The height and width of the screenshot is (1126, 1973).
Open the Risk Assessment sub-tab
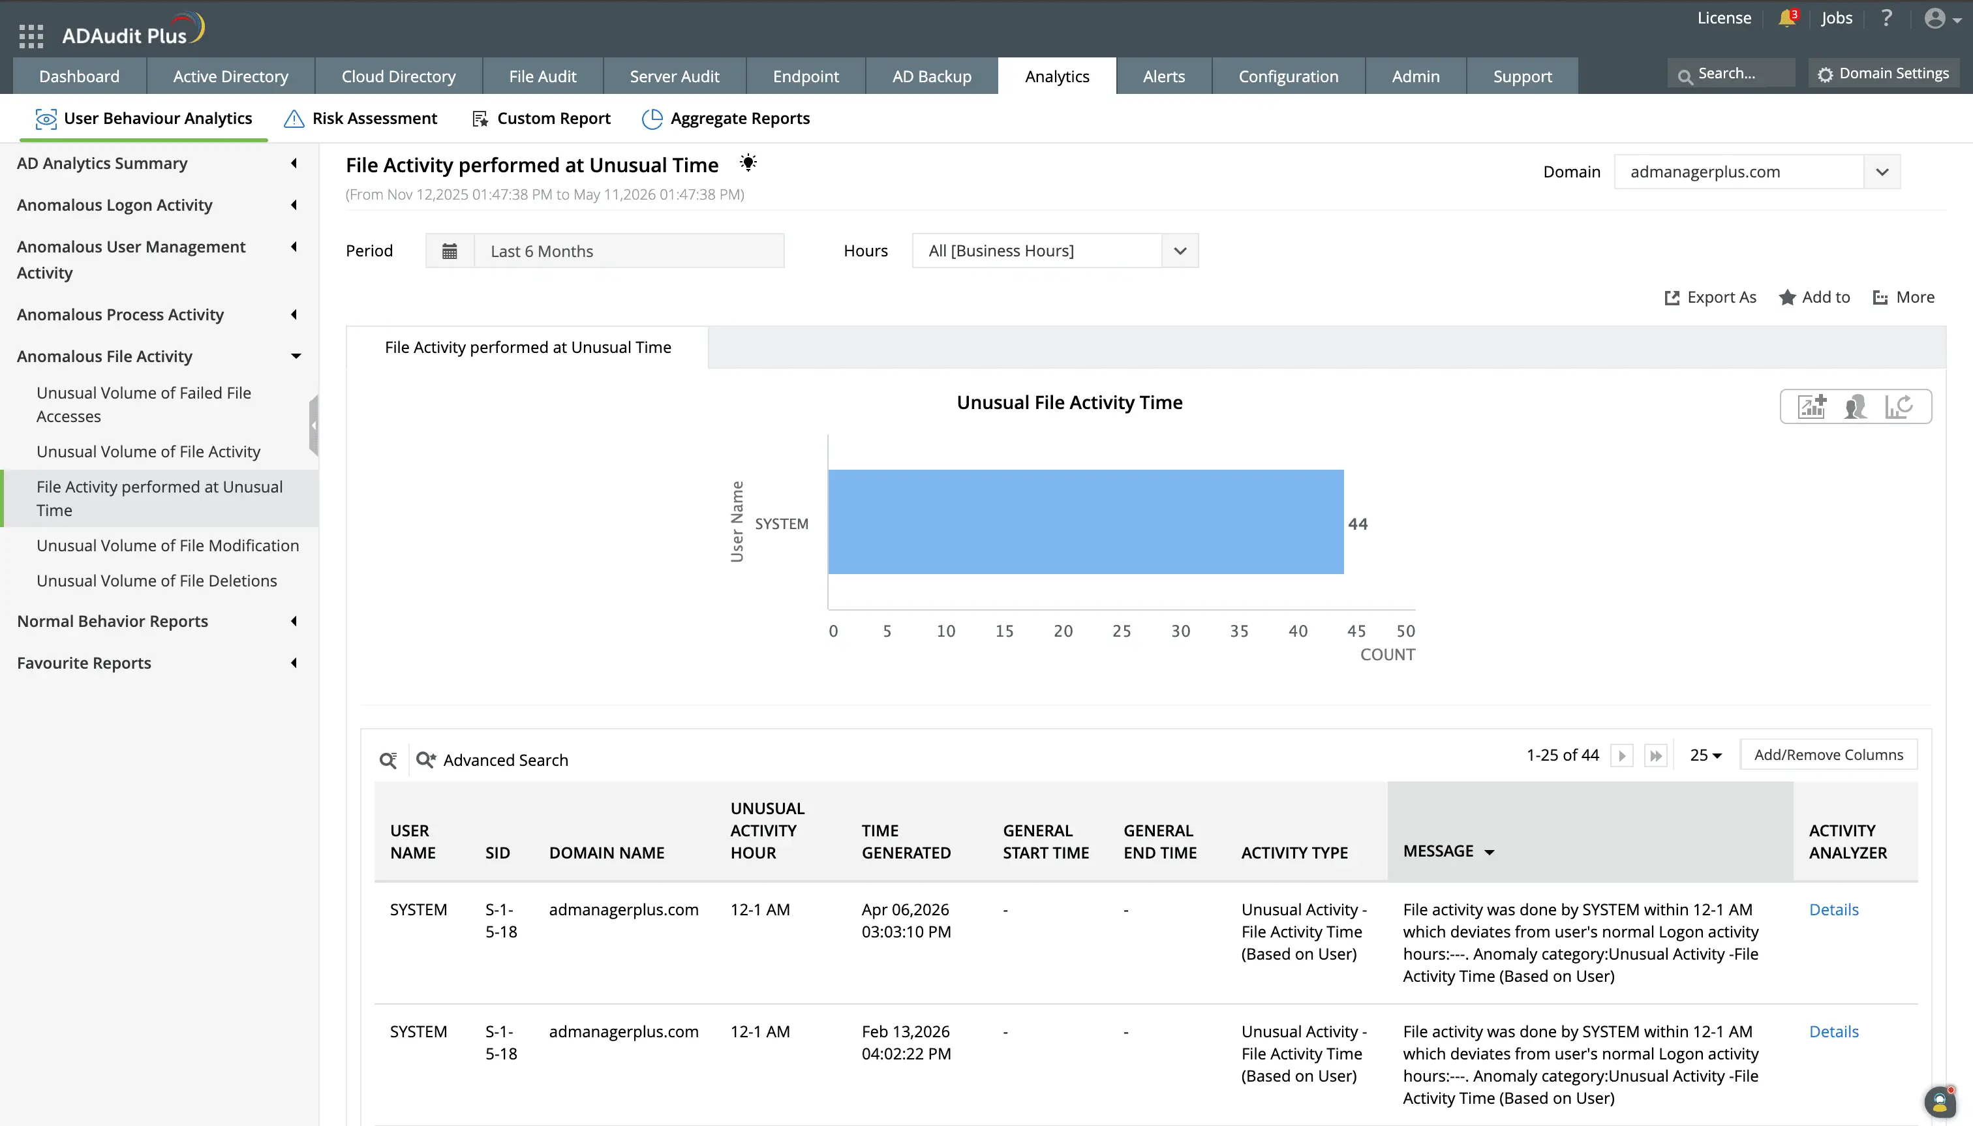(x=360, y=118)
